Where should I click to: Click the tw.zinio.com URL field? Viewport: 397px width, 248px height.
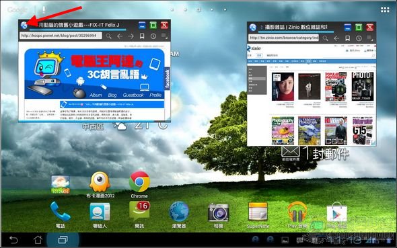283,38
